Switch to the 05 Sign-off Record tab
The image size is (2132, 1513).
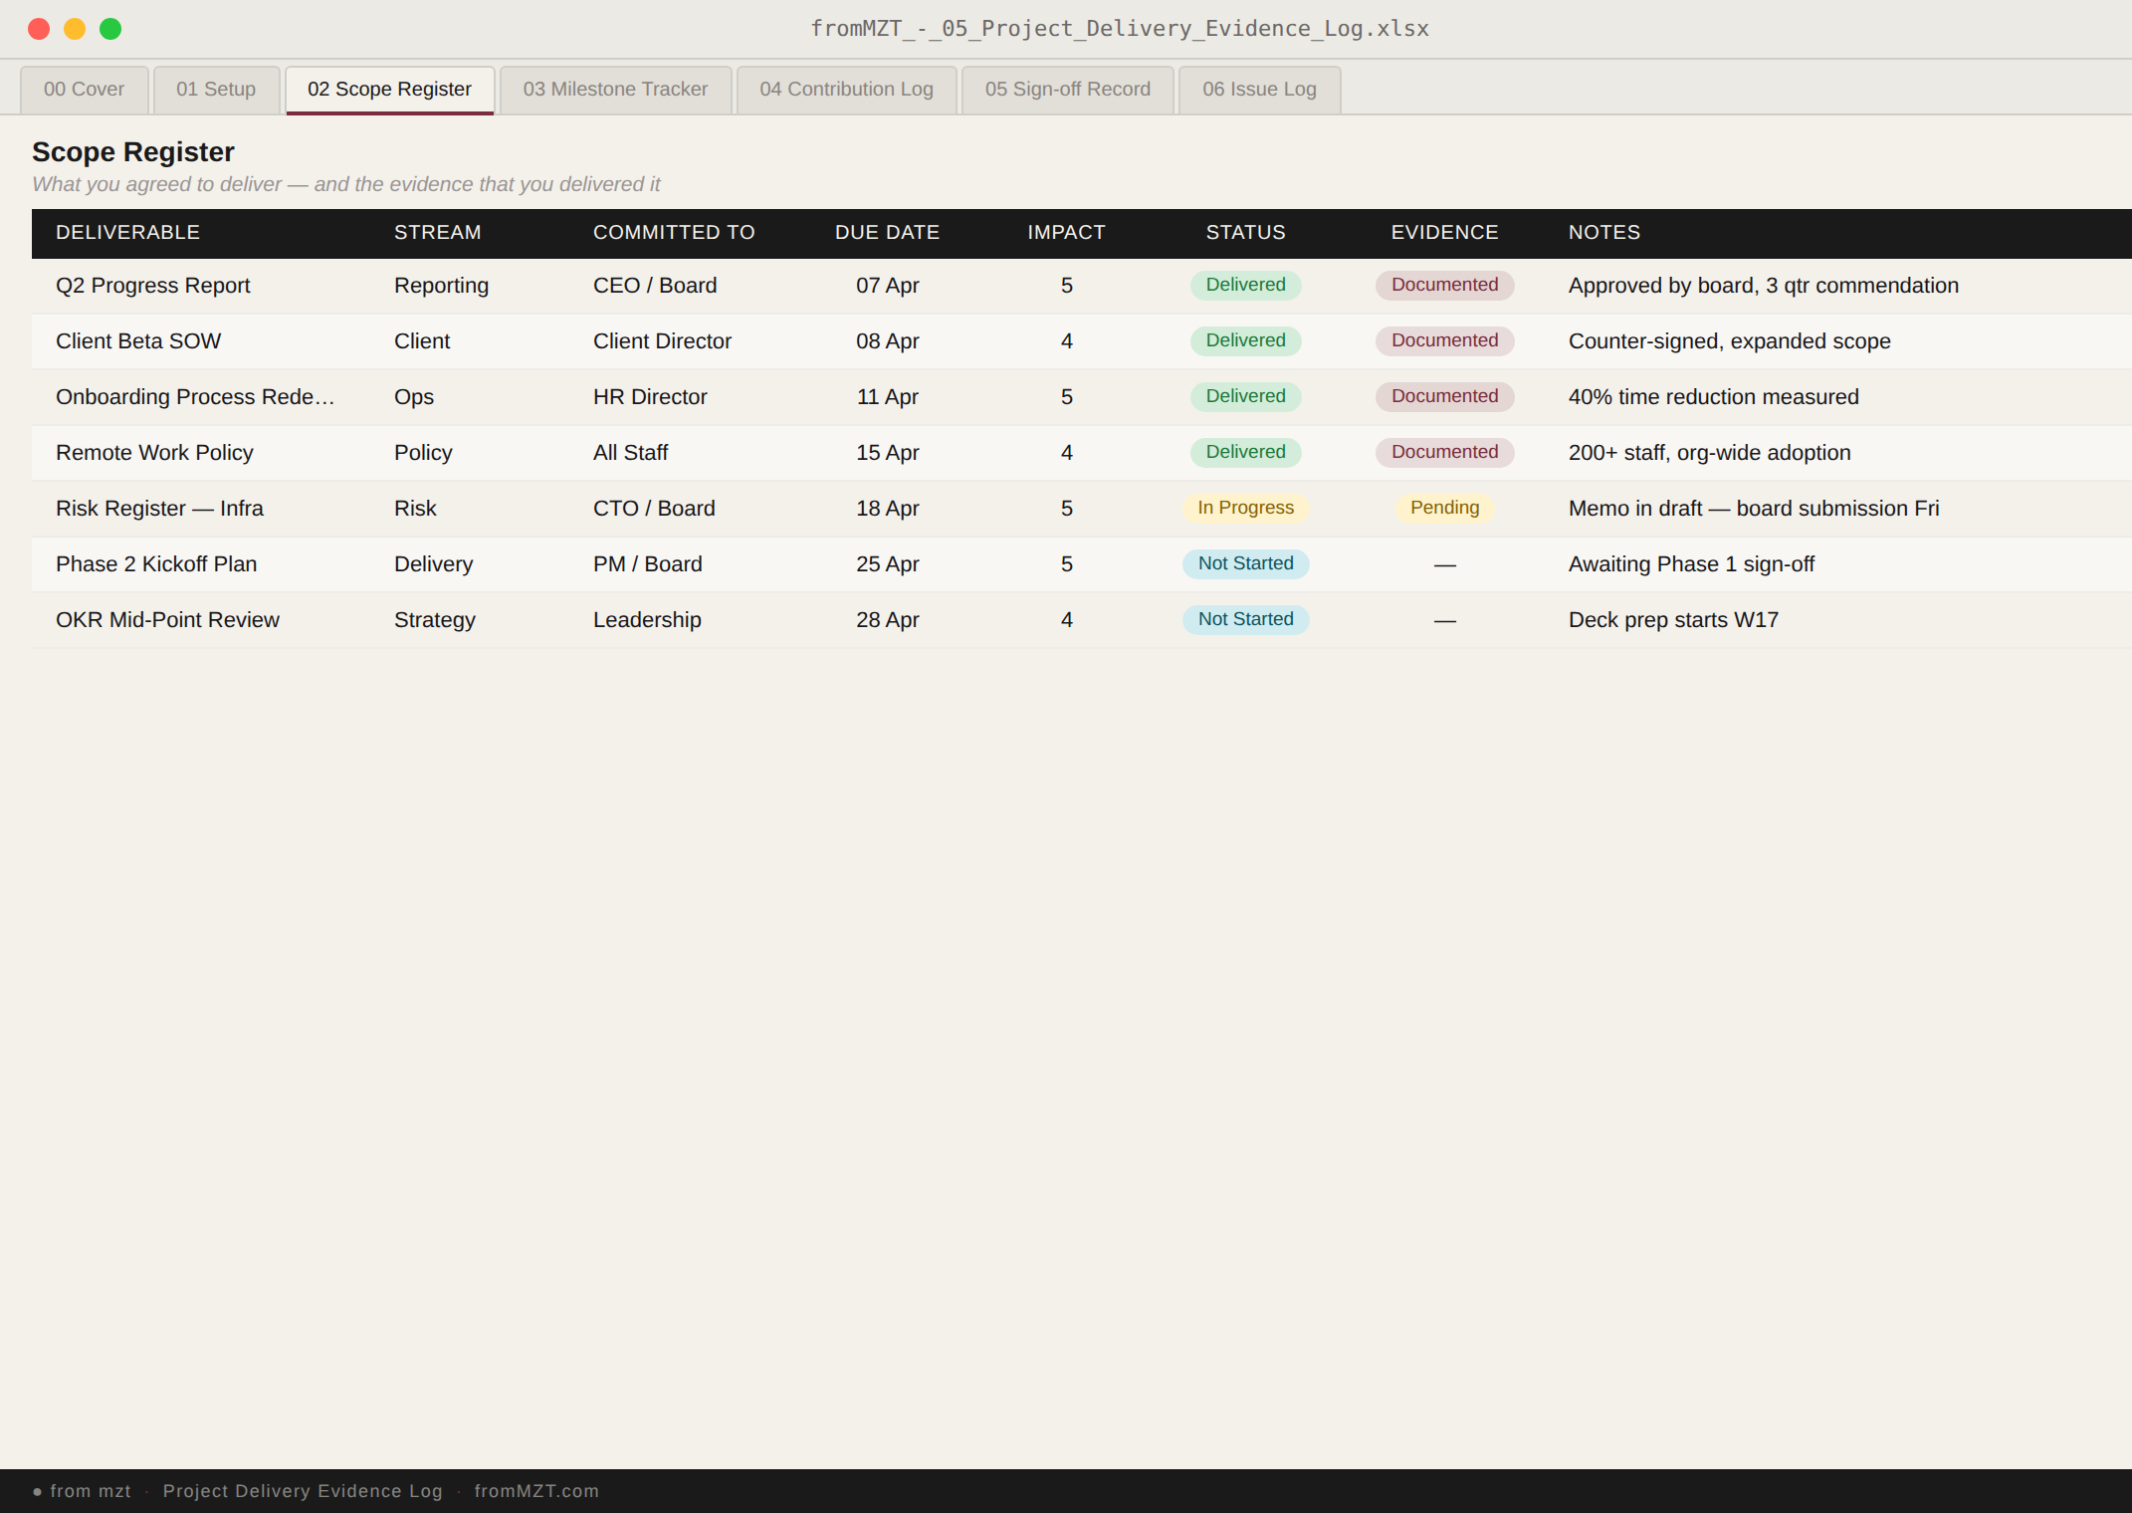point(1067,90)
